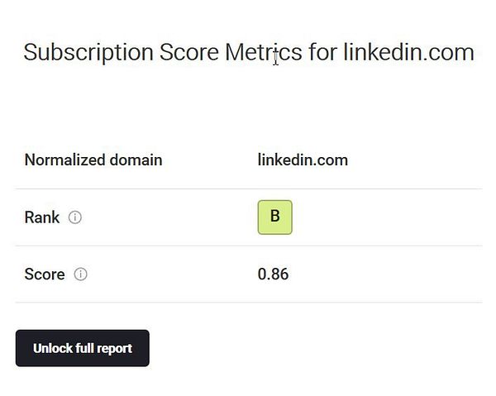Click the word Metrics in the heading
Image resolution: width=496 pixels, height=396 pixels.
point(264,53)
